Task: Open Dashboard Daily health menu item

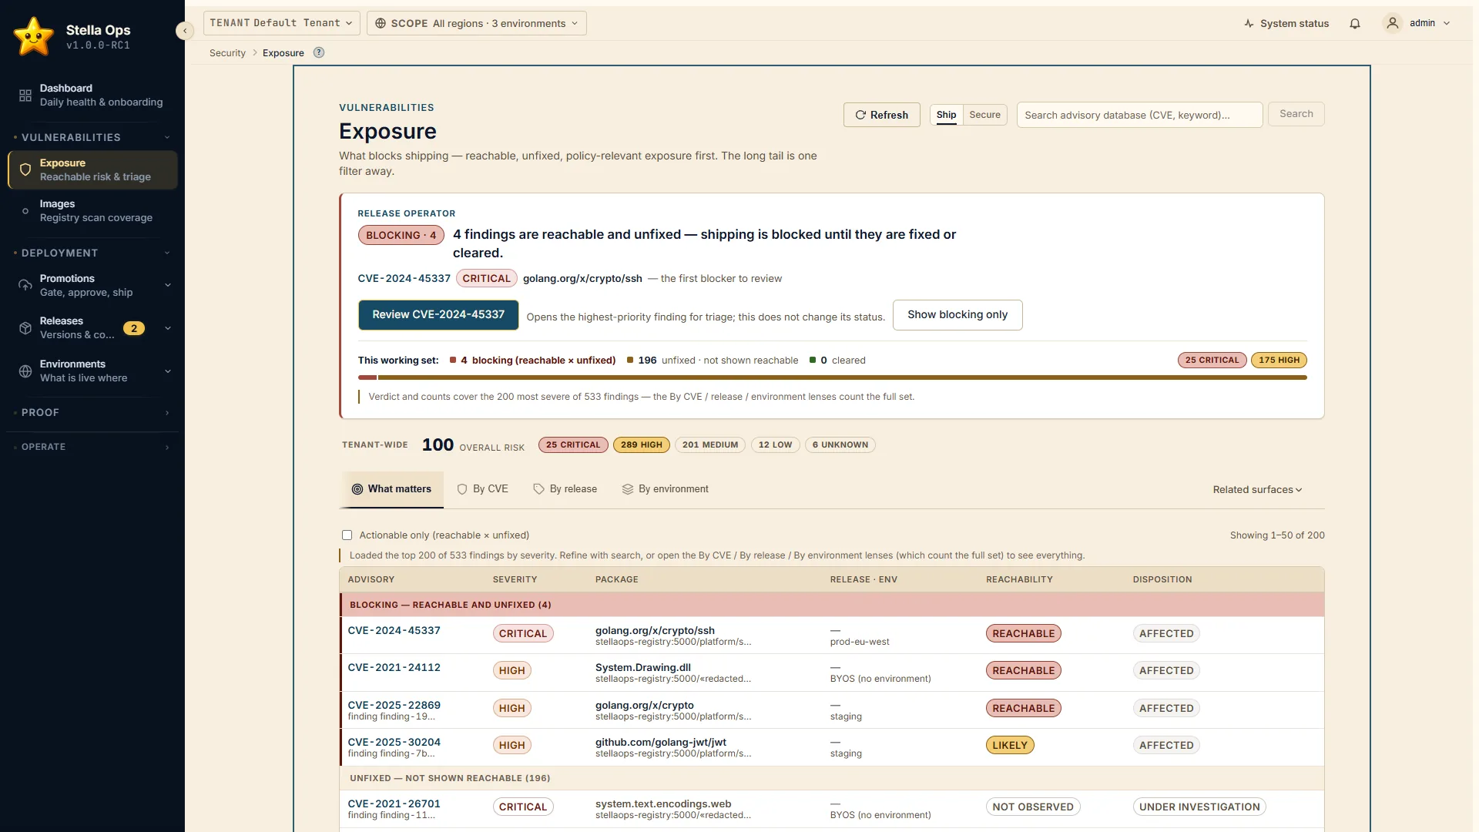Action: point(92,96)
